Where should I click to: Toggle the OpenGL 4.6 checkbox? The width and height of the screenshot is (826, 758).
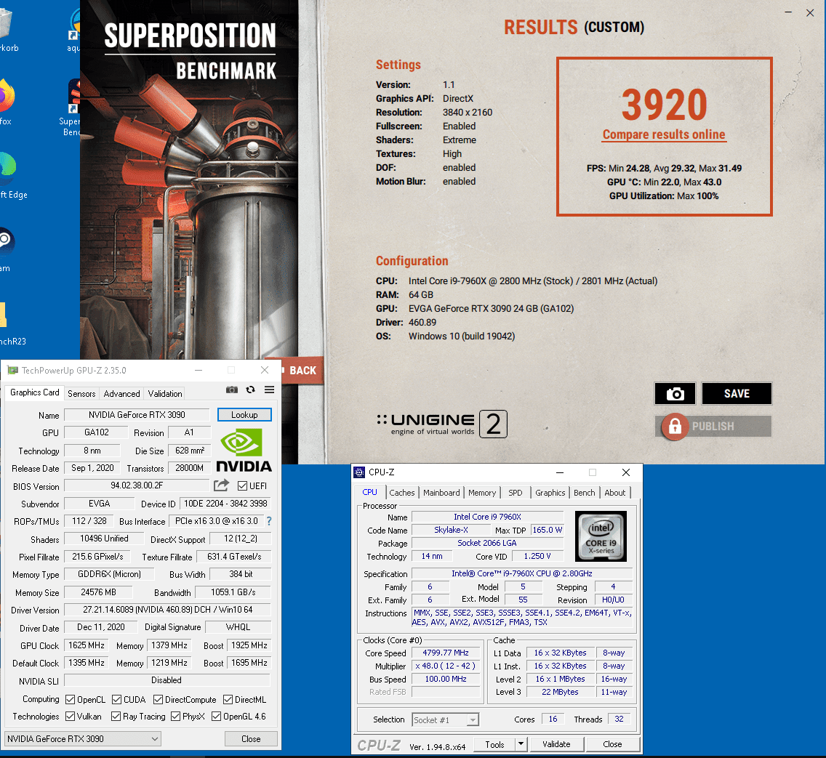[x=216, y=717]
